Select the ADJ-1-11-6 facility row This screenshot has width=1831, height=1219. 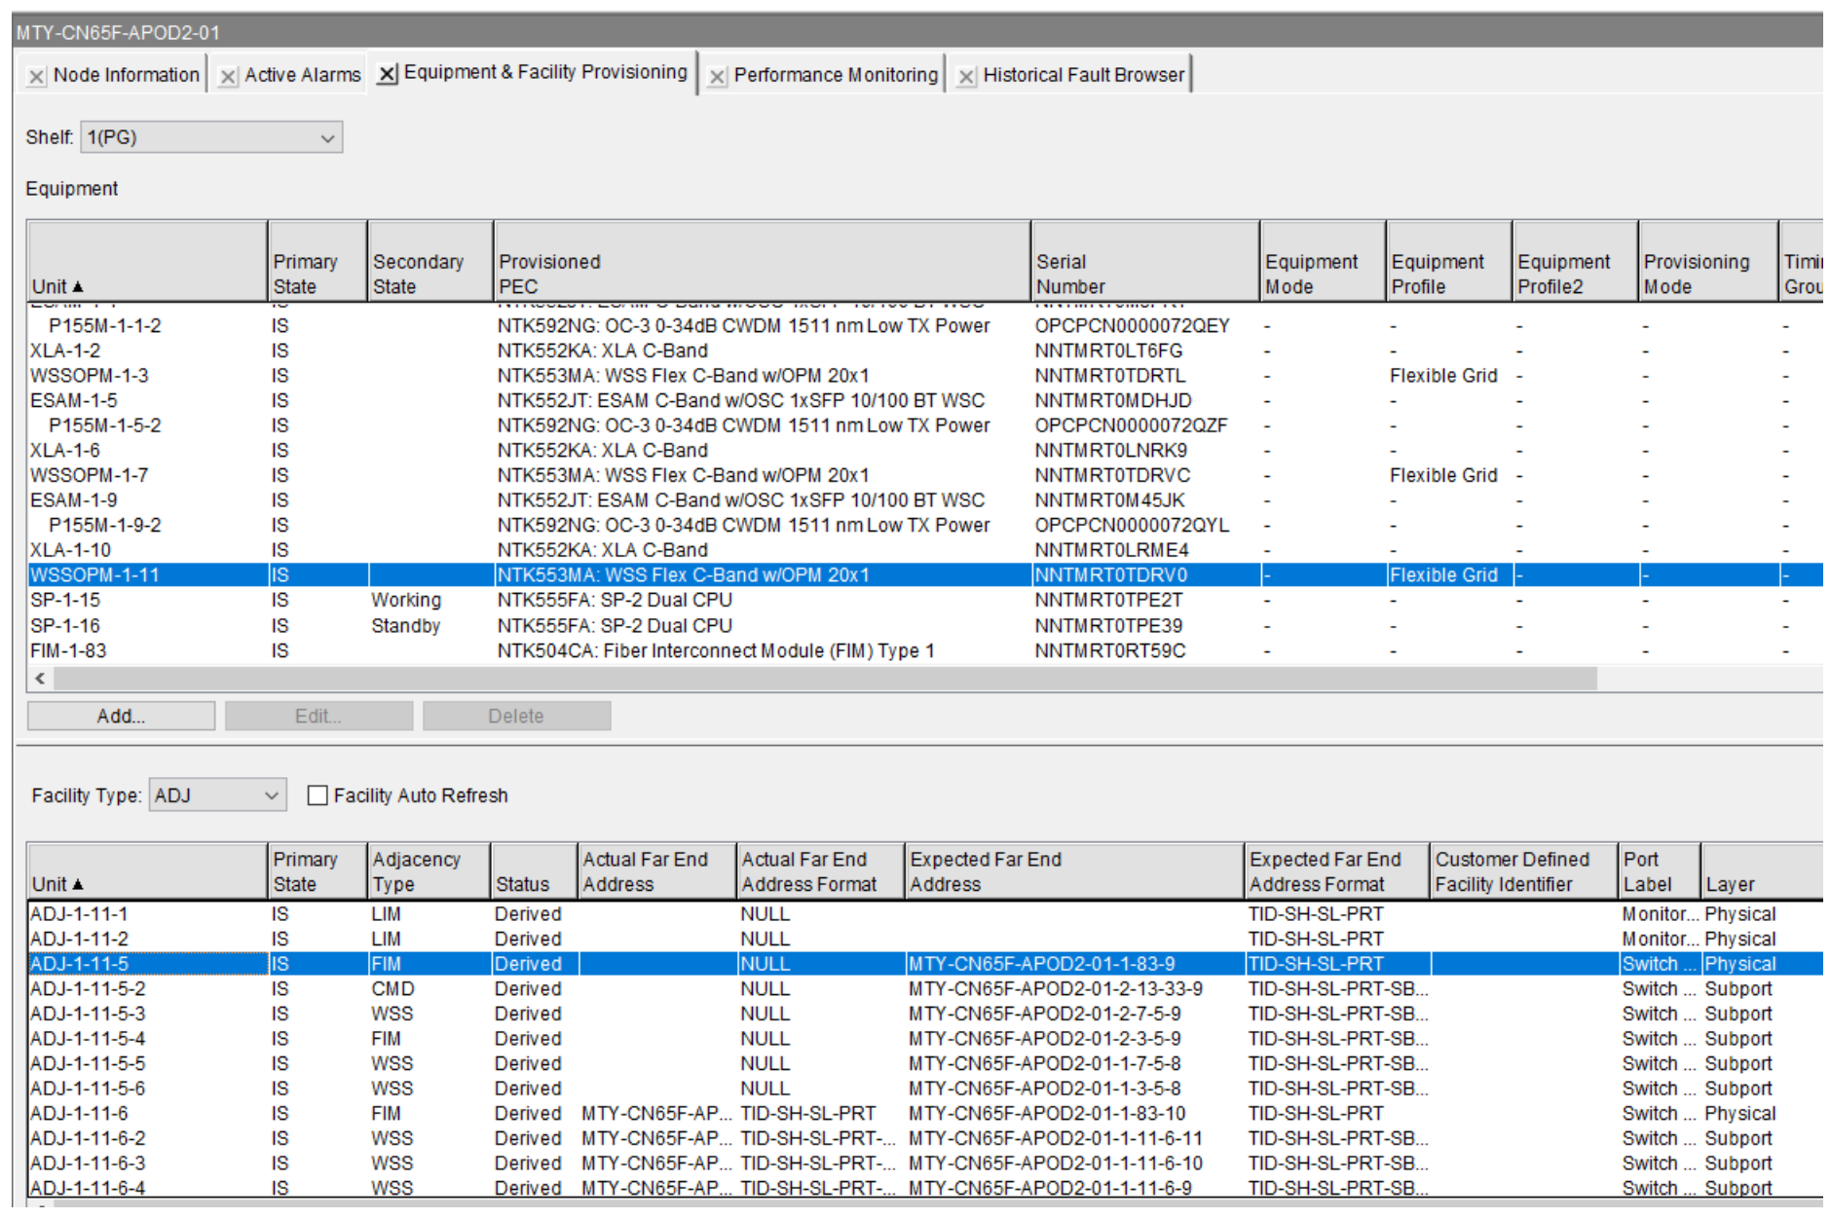pyautogui.click(x=79, y=1113)
